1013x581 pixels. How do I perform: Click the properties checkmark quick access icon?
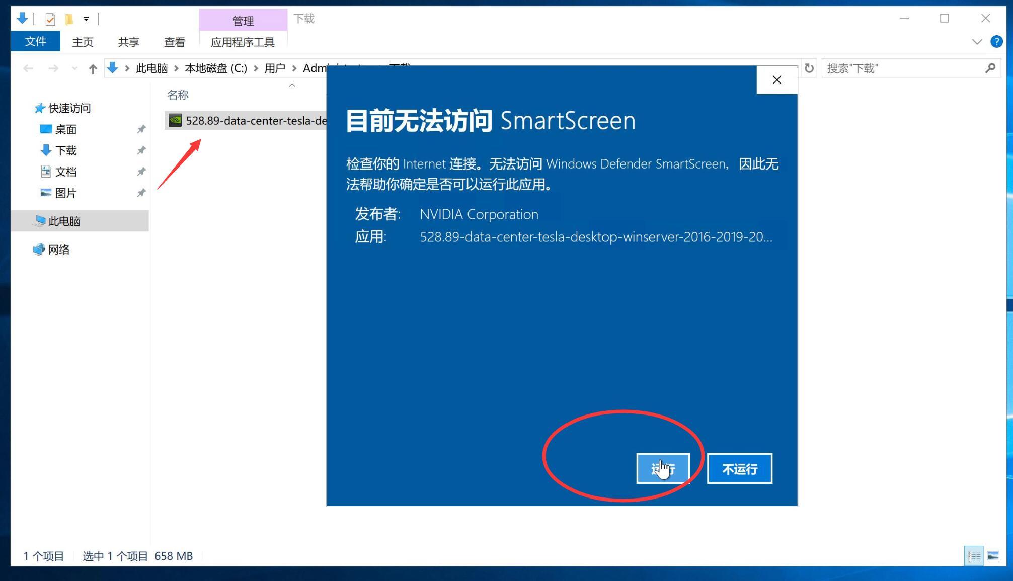click(50, 19)
